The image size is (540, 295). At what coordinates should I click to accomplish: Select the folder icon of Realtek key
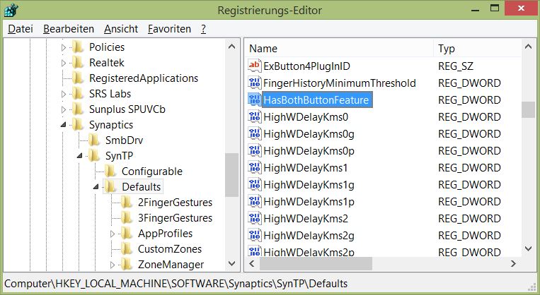point(79,63)
